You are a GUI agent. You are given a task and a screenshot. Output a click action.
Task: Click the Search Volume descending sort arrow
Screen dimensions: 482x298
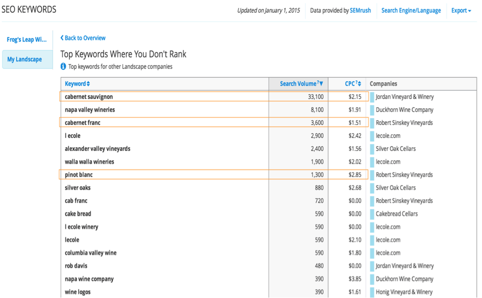pyautogui.click(x=321, y=84)
